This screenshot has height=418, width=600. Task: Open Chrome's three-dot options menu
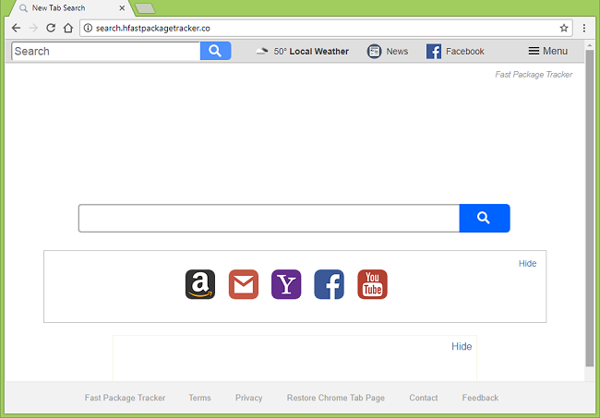click(x=584, y=28)
